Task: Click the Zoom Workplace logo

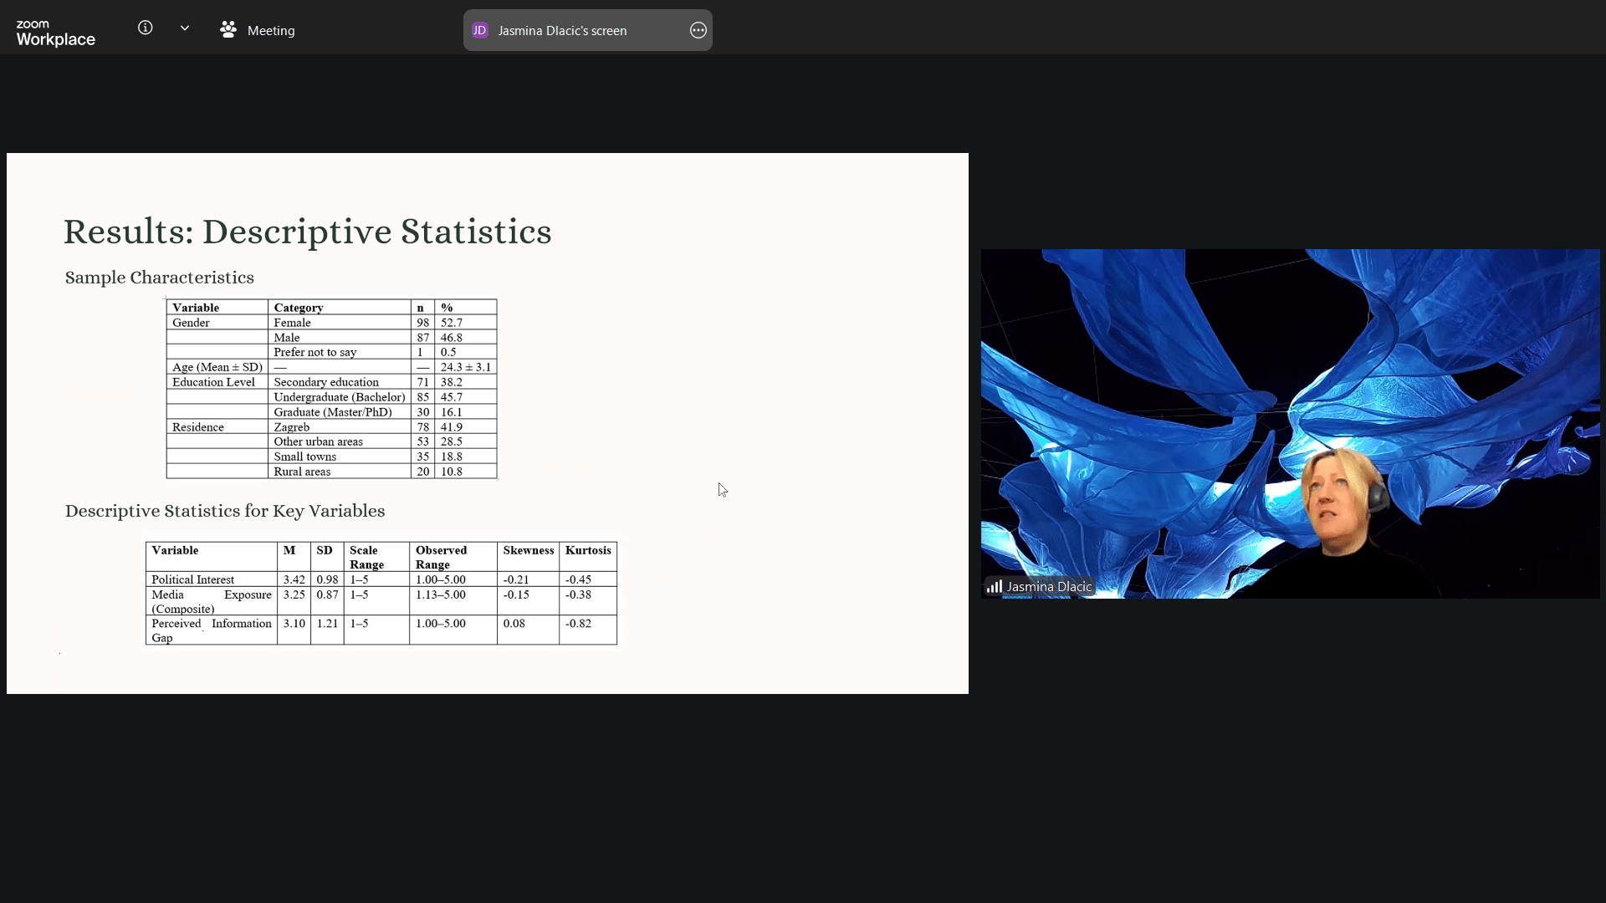Action: pyautogui.click(x=55, y=33)
